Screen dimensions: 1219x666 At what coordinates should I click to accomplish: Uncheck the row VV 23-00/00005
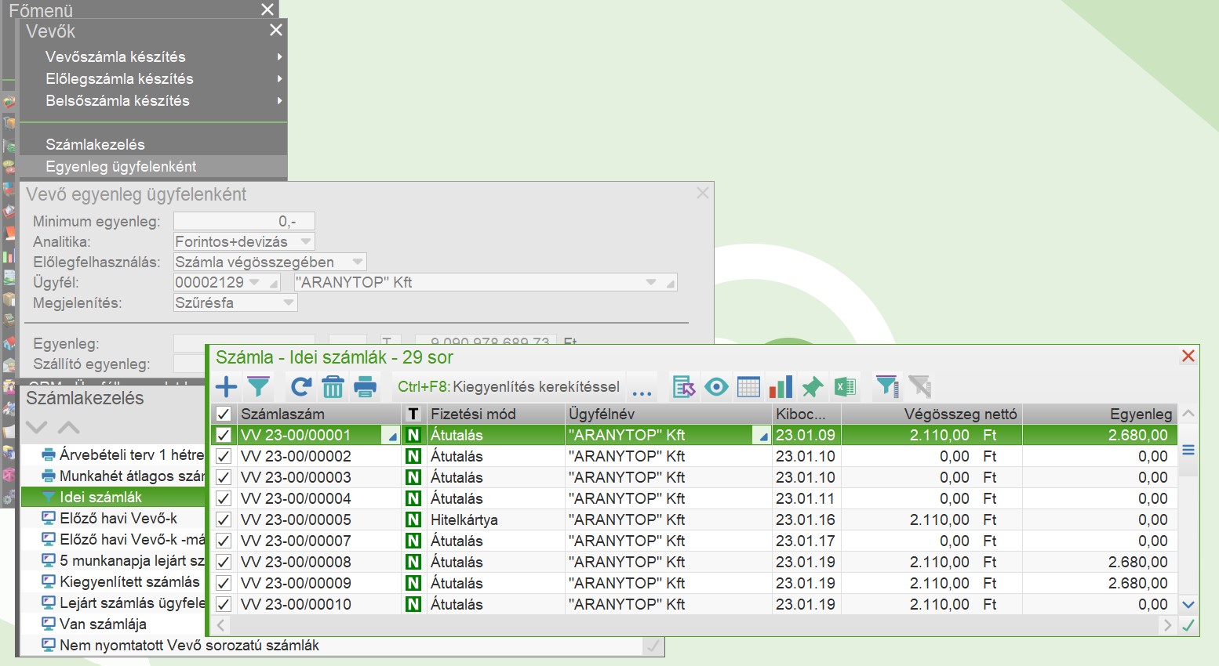pyautogui.click(x=224, y=519)
